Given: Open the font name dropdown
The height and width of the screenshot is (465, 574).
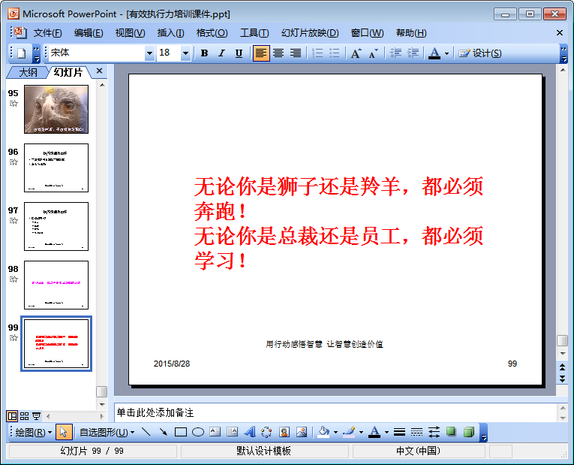Looking at the screenshot, I should tap(149, 53).
